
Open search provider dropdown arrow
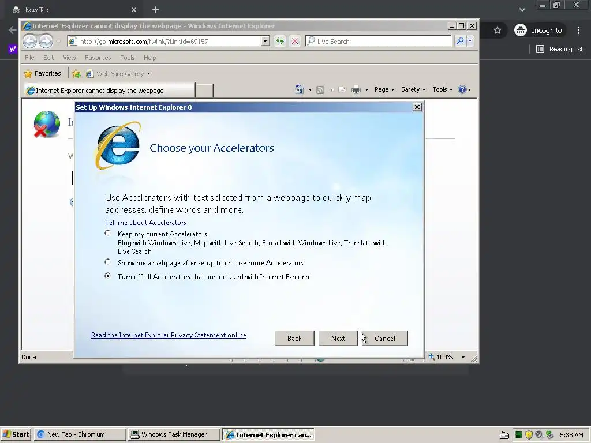pos(470,41)
